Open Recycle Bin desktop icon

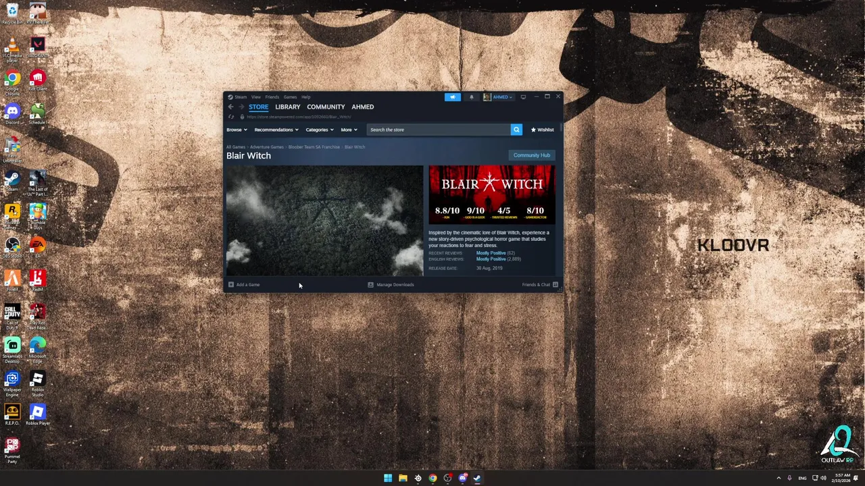(x=12, y=13)
